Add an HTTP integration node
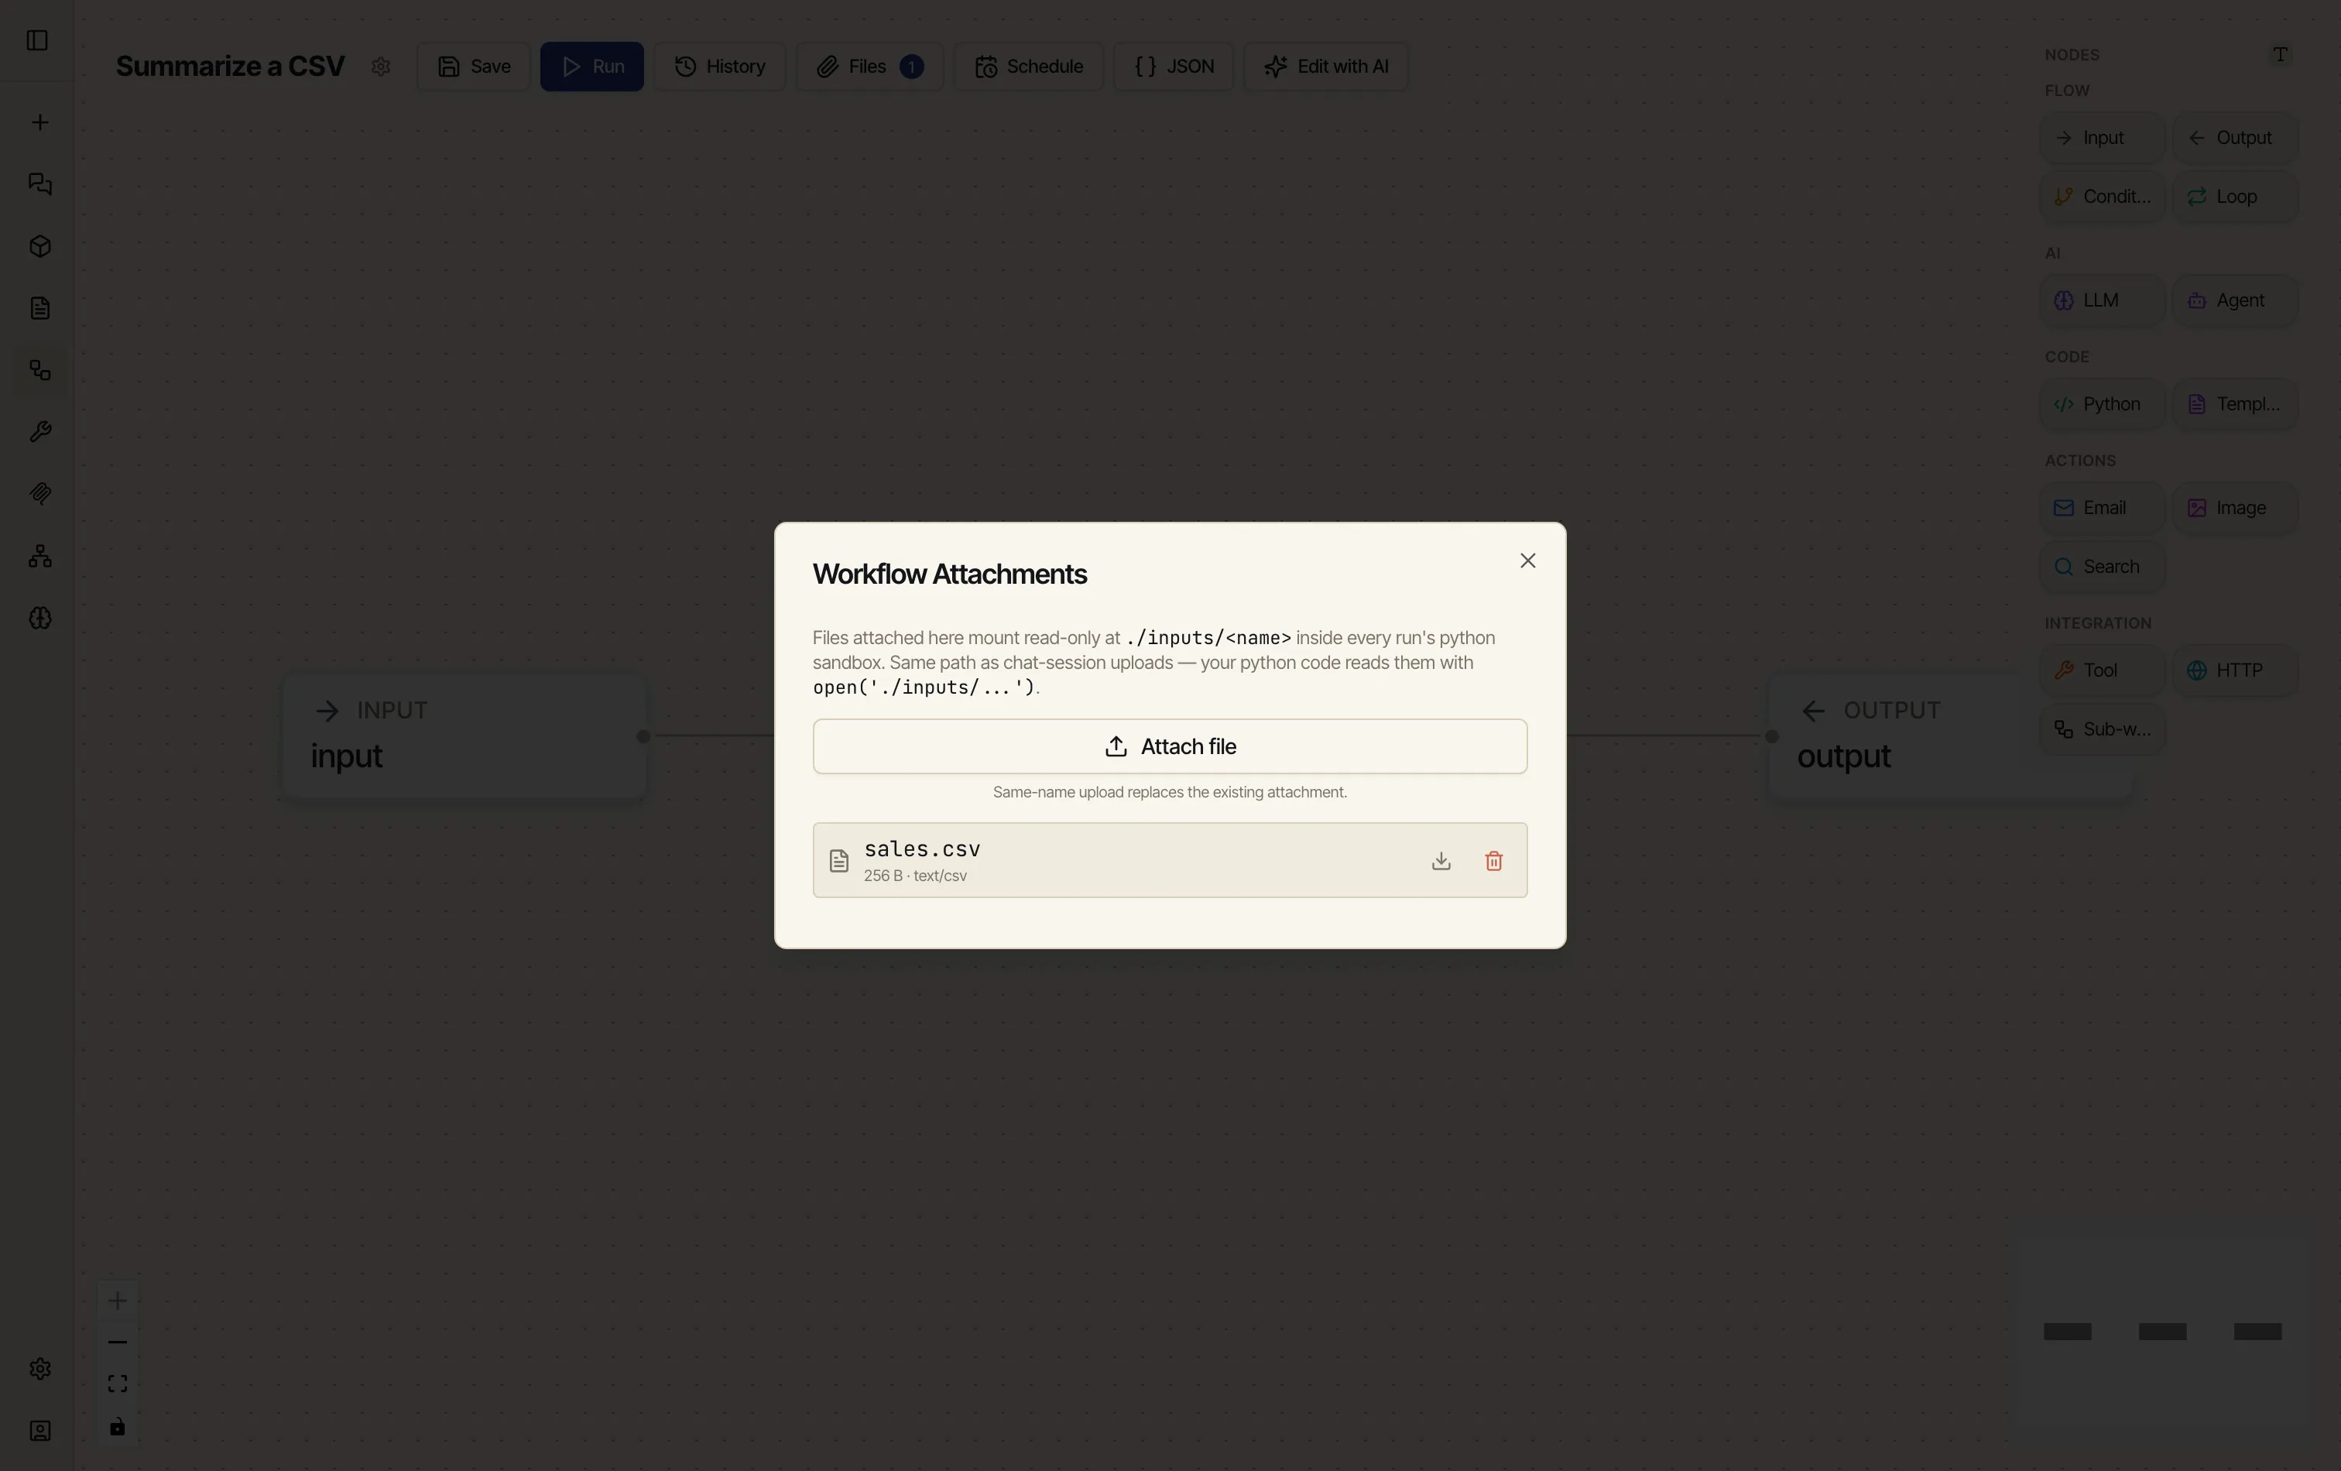 point(2234,670)
